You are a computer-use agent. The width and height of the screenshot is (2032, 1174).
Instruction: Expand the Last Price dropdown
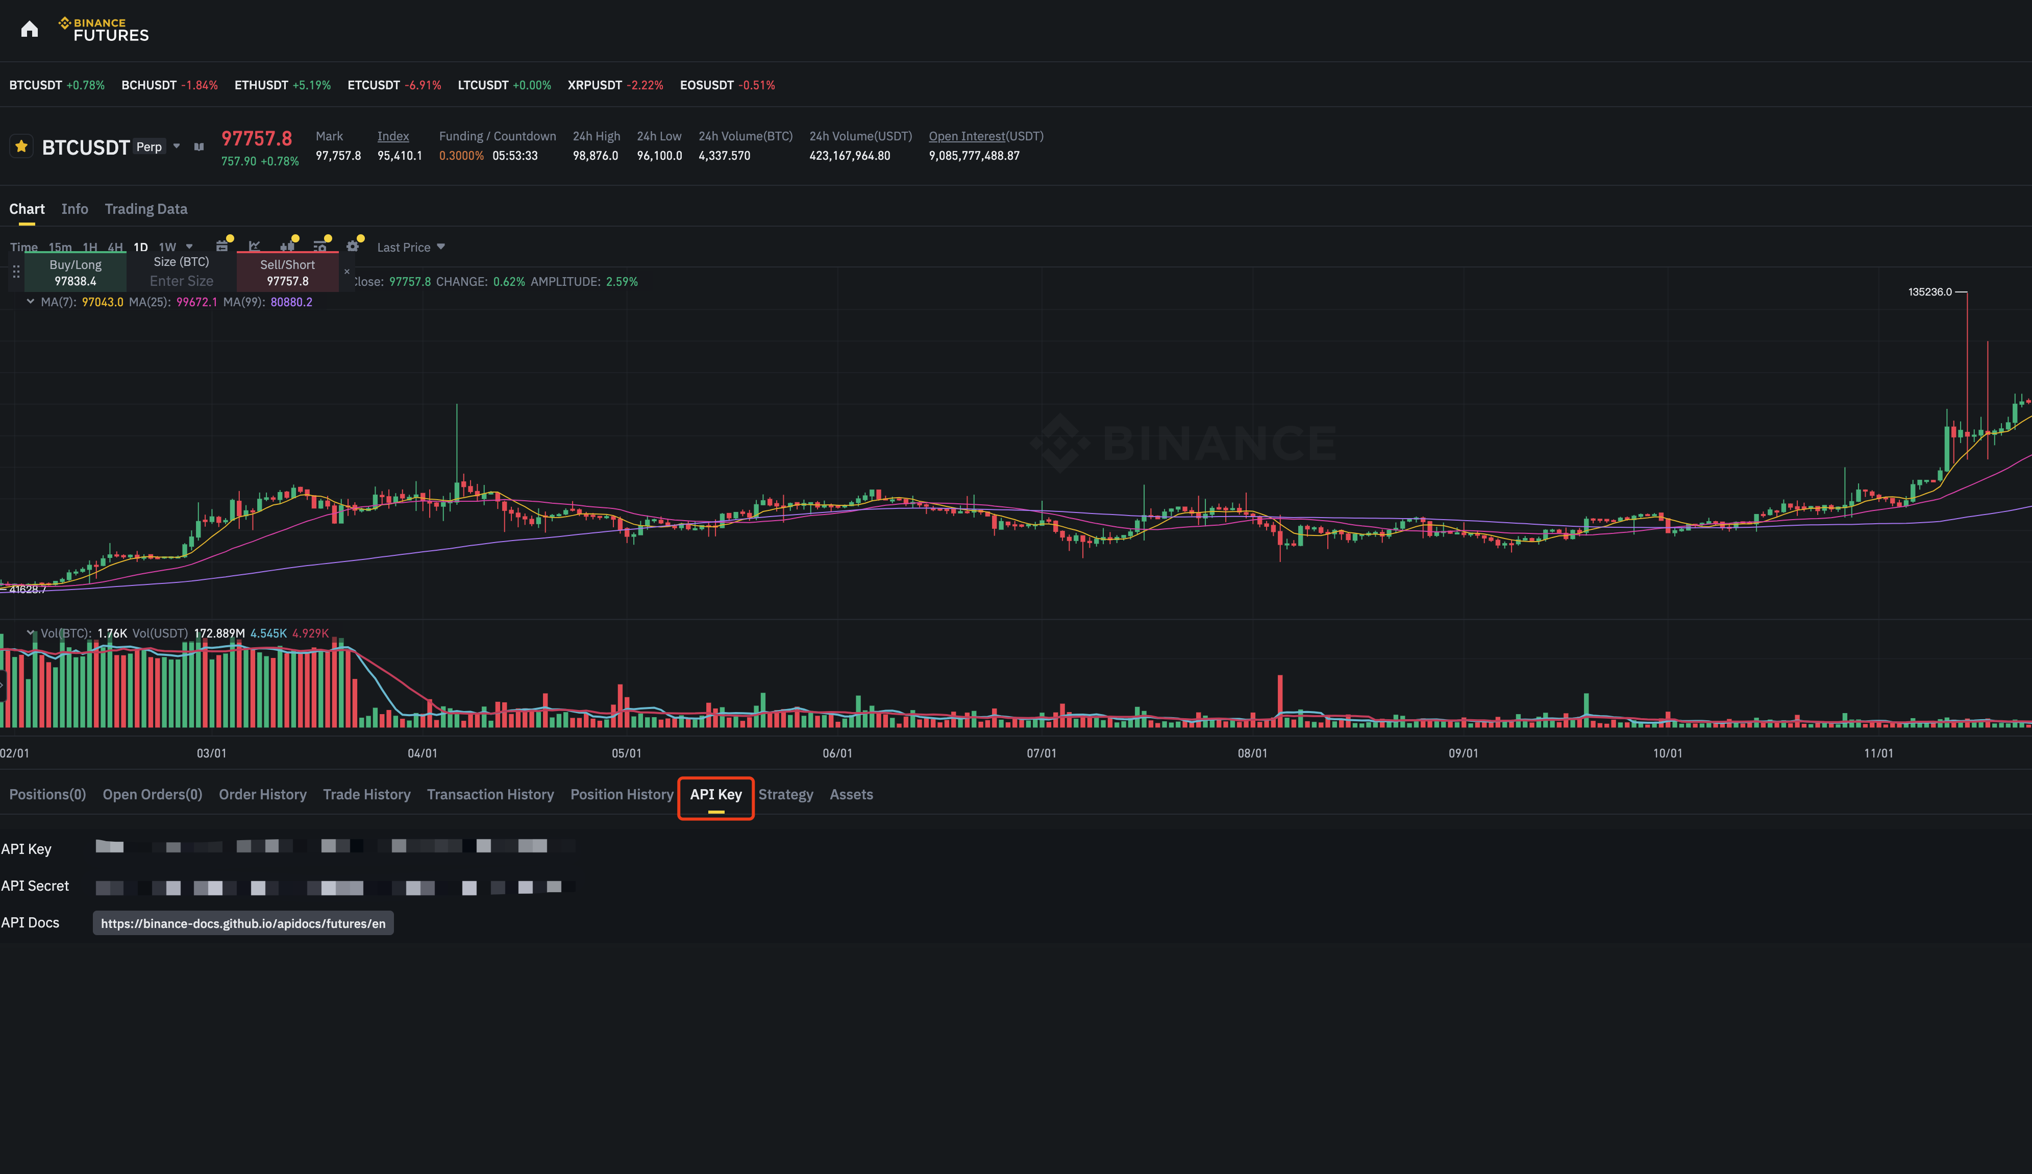coord(411,248)
